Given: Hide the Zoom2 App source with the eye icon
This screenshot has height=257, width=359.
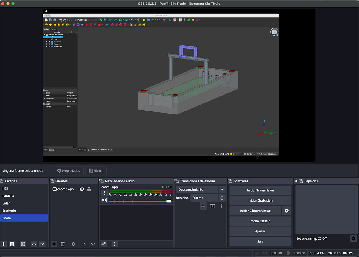Looking at the screenshot, I should [x=82, y=189].
